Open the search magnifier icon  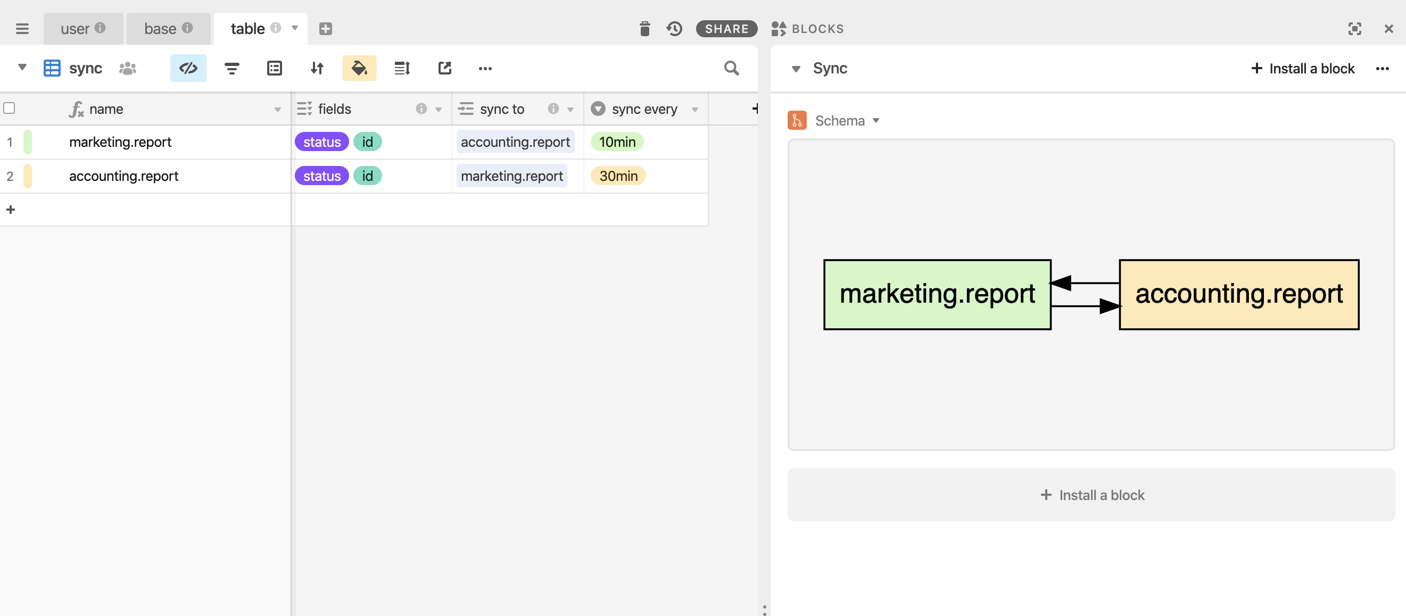731,68
